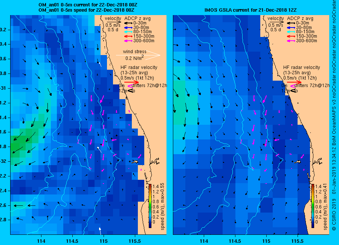
Task: Click the 'IMOS GSLA current' title
Action: pyautogui.click(x=250, y=10)
